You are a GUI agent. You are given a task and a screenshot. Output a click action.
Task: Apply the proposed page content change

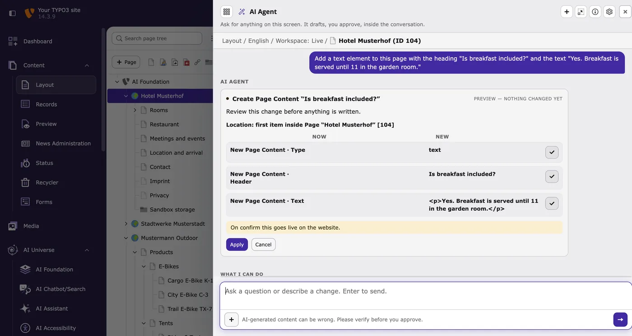[237, 244]
